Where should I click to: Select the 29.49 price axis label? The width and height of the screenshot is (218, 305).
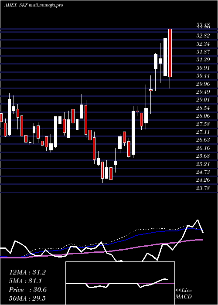(203, 91)
